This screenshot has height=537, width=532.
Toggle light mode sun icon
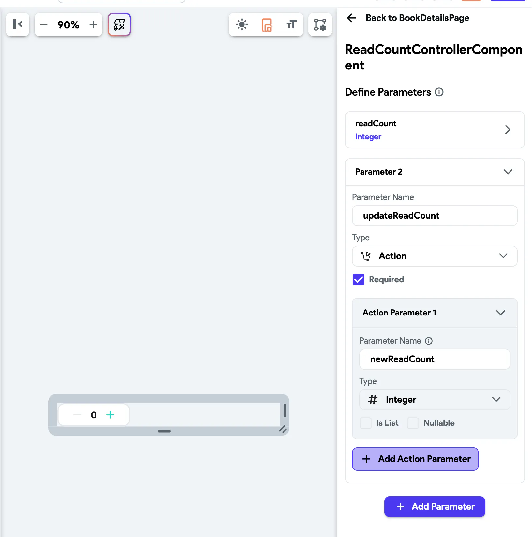coord(242,24)
